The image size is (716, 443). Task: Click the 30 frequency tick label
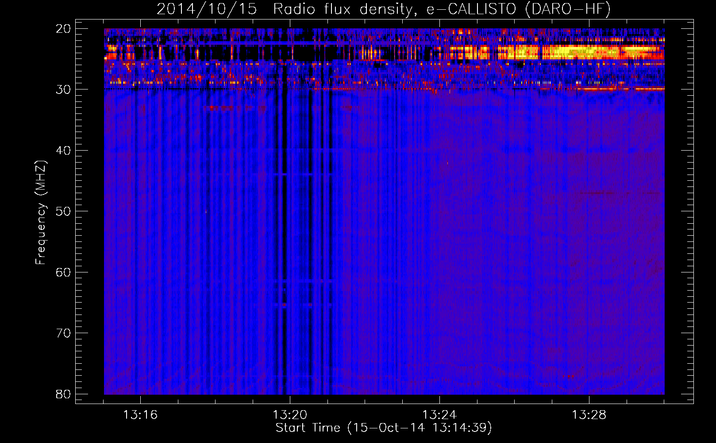click(64, 89)
